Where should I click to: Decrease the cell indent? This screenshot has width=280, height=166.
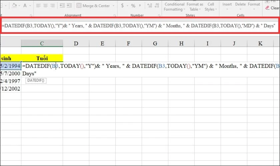pos(62,6)
